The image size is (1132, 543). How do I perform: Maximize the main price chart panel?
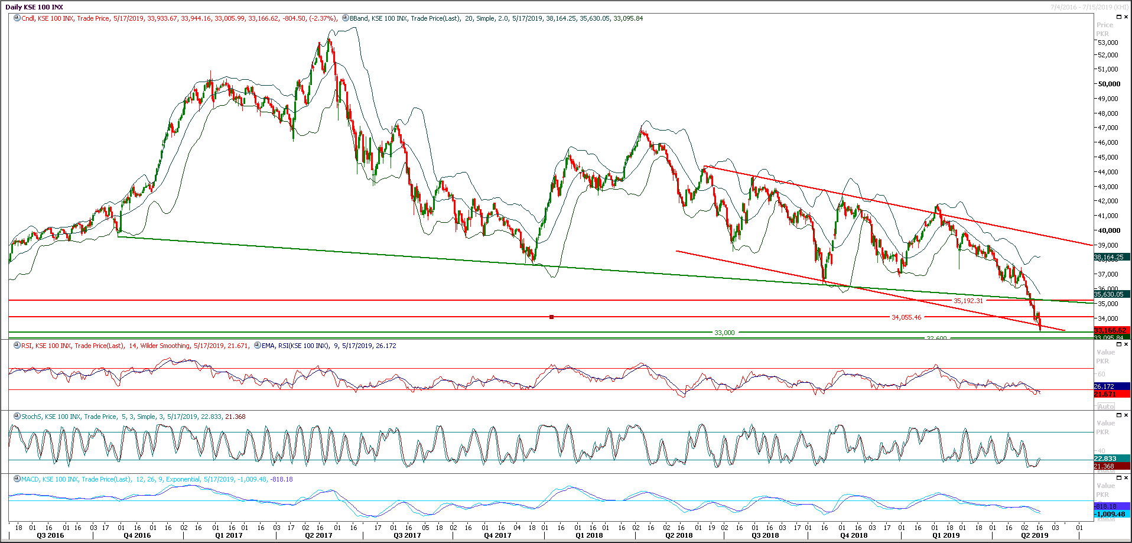1118,17
